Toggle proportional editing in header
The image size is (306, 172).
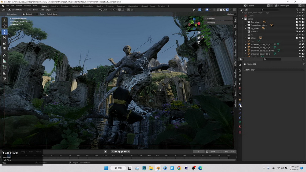click(x=129, y=10)
